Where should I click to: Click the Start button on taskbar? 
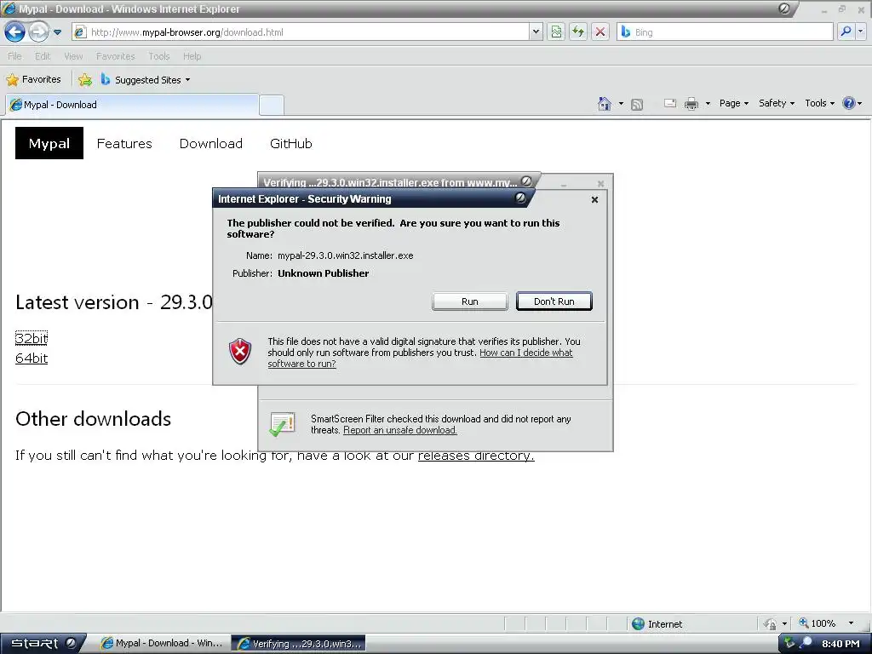click(43, 643)
